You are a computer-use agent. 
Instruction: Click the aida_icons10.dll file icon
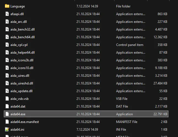pos(7,68)
